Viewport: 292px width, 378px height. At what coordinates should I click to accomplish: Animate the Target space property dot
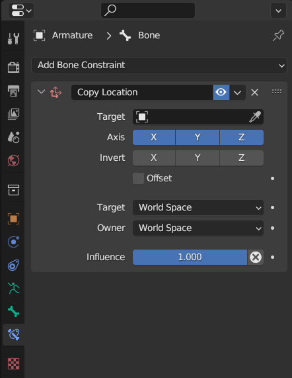273,208
